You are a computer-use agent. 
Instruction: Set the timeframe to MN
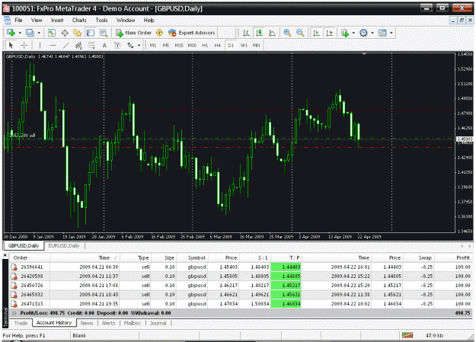257,46
